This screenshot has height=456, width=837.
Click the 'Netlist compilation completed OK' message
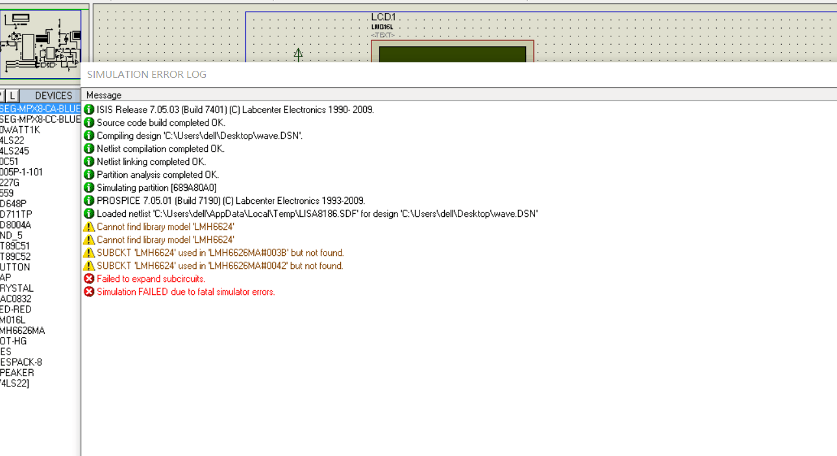160,149
